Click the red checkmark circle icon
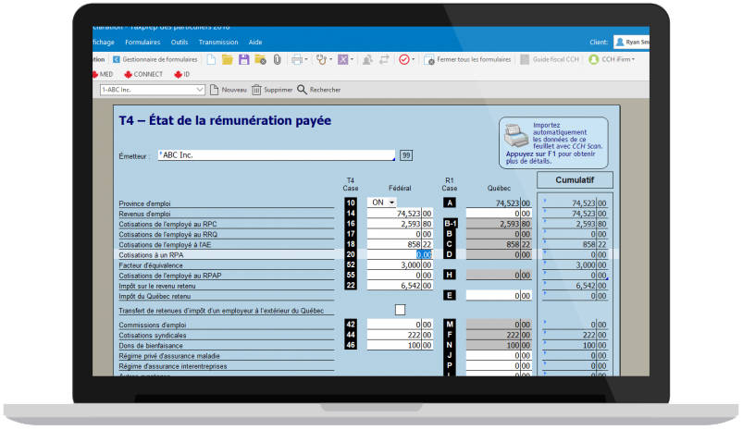The height and width of the screenshot is (430, 743). pyautogui.click(x=404, y=59)
